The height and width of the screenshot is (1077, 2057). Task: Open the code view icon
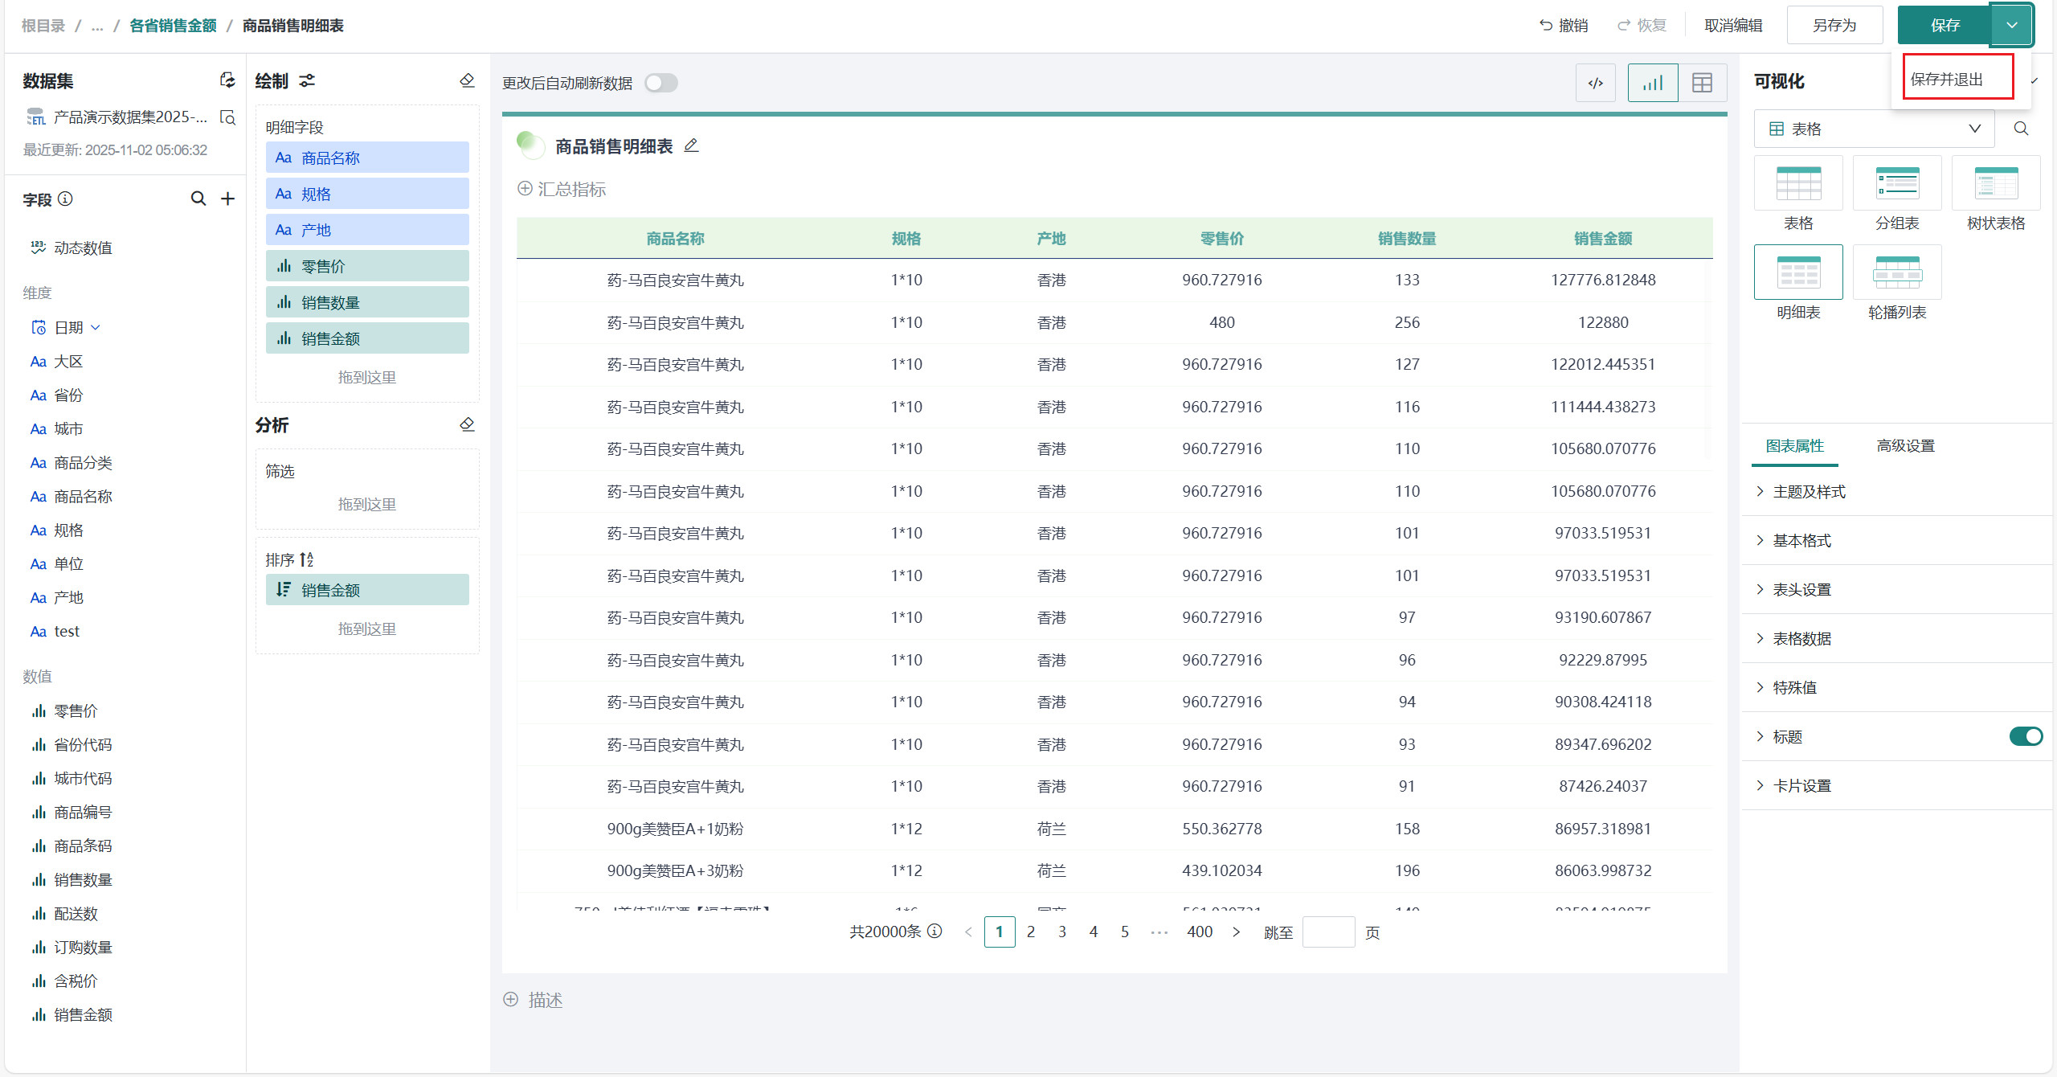coord(1595,83)
